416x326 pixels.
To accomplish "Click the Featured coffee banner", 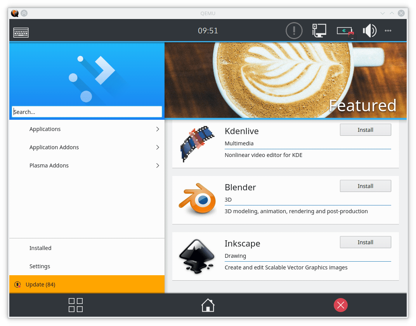I will pyautogui.click(x=286, y=80).
